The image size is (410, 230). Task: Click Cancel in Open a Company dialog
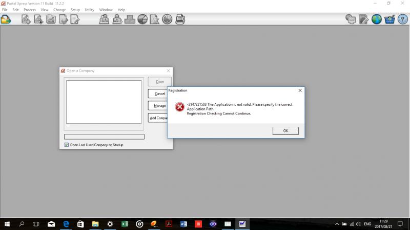click(159, 94)
